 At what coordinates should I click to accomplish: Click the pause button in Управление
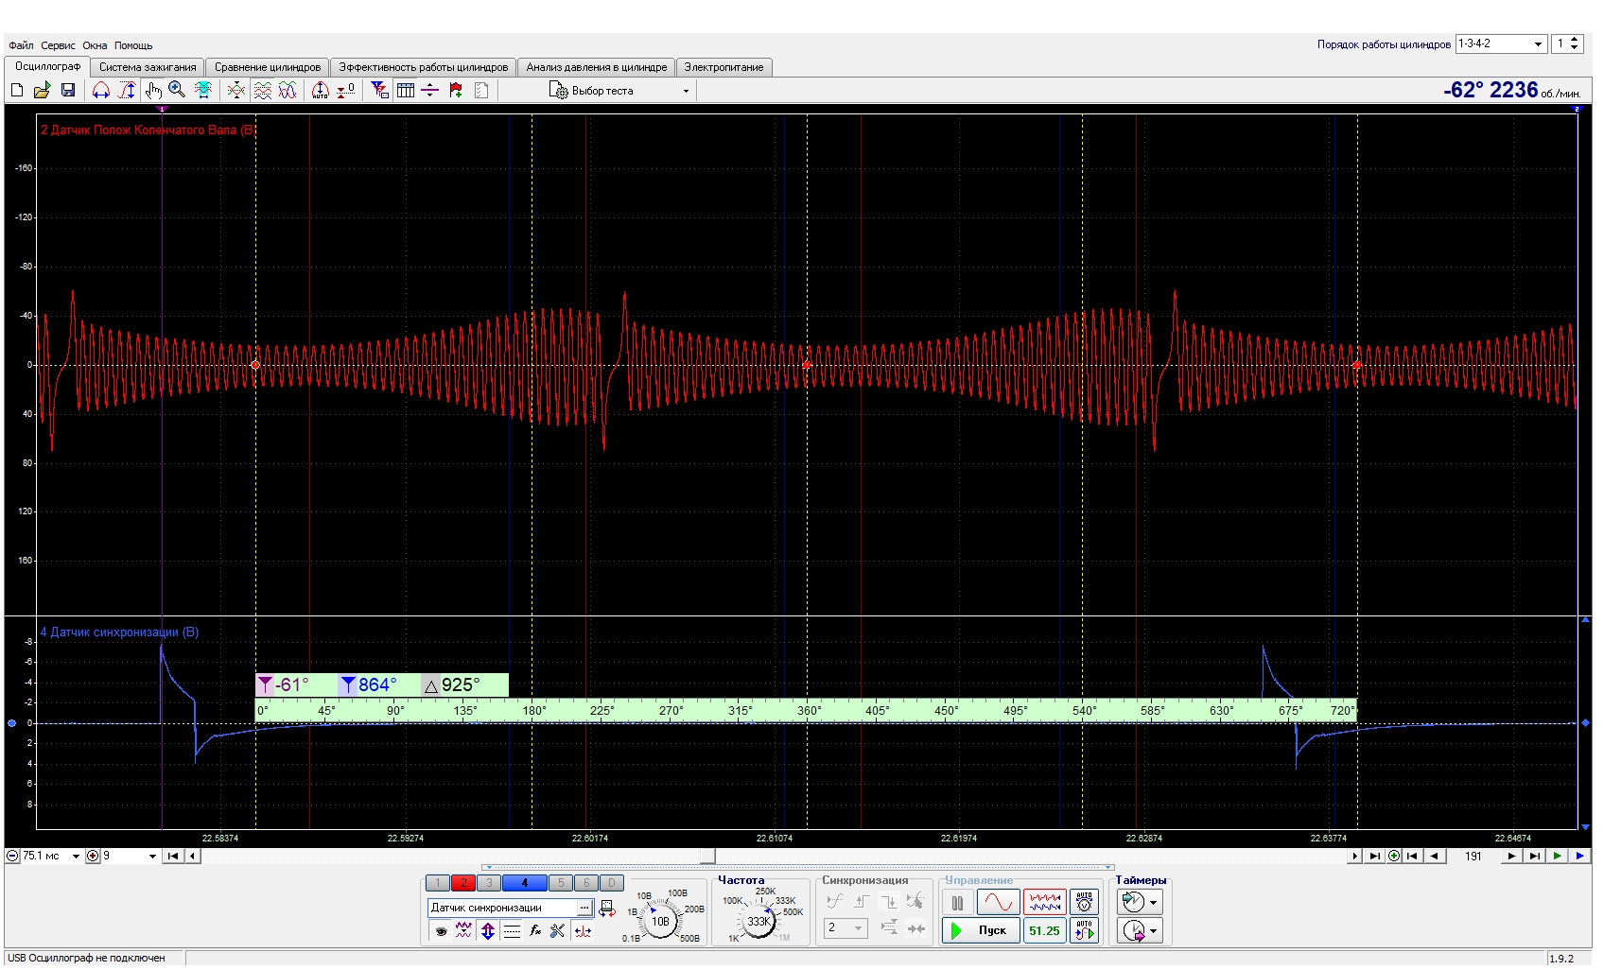(x=957, y=903)
